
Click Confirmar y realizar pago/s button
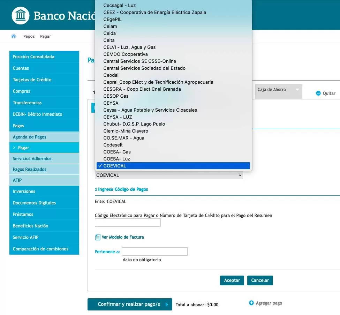(x=130, y=305)
